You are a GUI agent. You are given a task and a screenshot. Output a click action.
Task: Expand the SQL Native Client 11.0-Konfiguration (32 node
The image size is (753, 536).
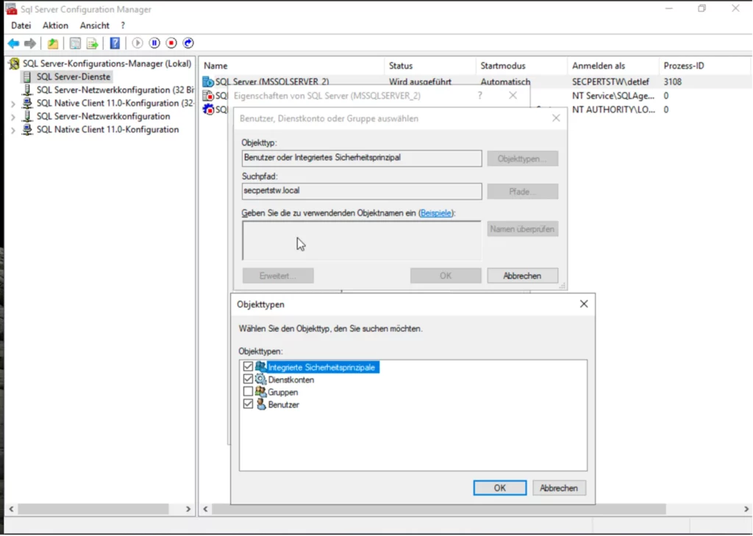(13, 104)
